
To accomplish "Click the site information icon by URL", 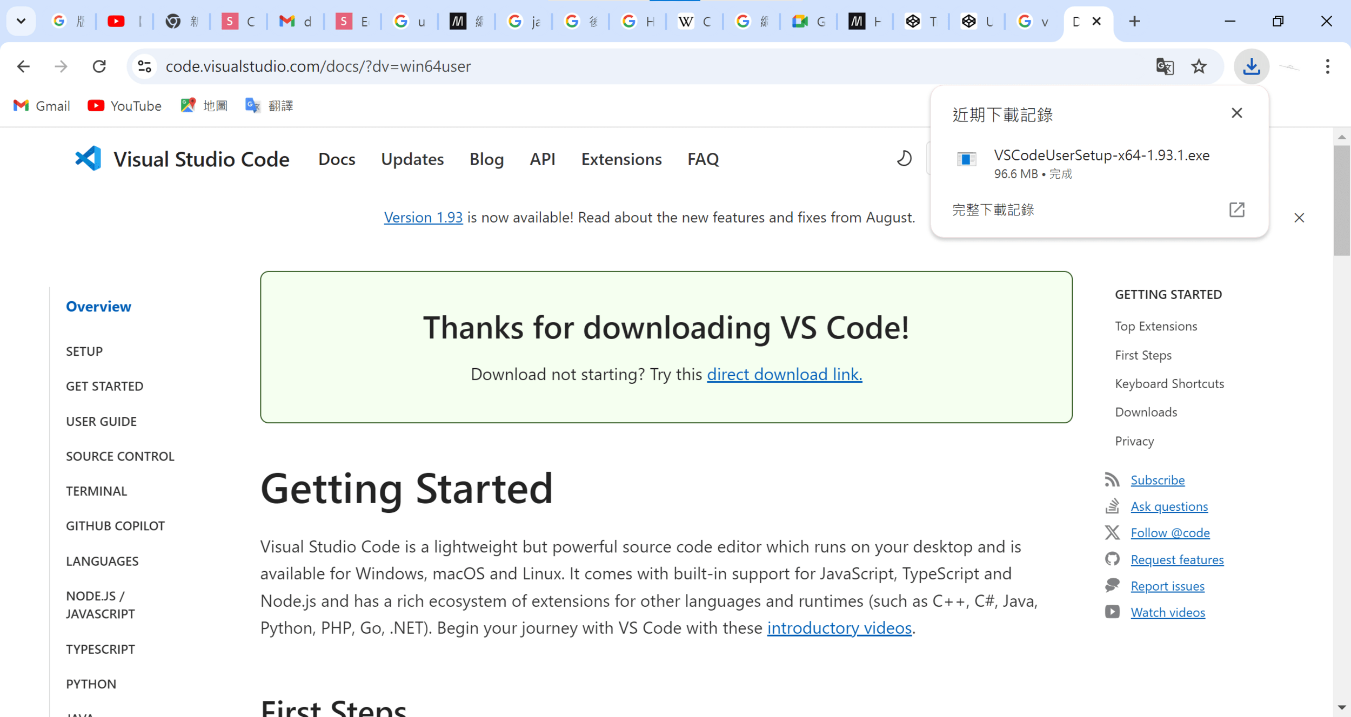I will point(145,66).
